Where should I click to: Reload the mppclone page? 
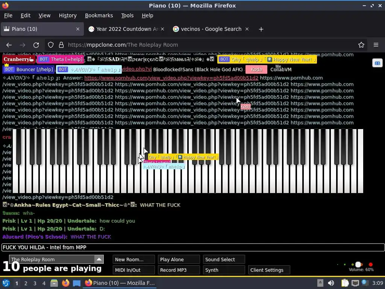click(x=36, y=45)
